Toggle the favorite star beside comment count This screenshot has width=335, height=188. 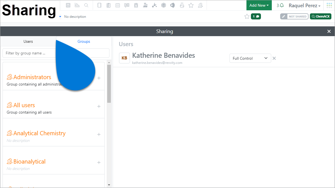point(247,16)
